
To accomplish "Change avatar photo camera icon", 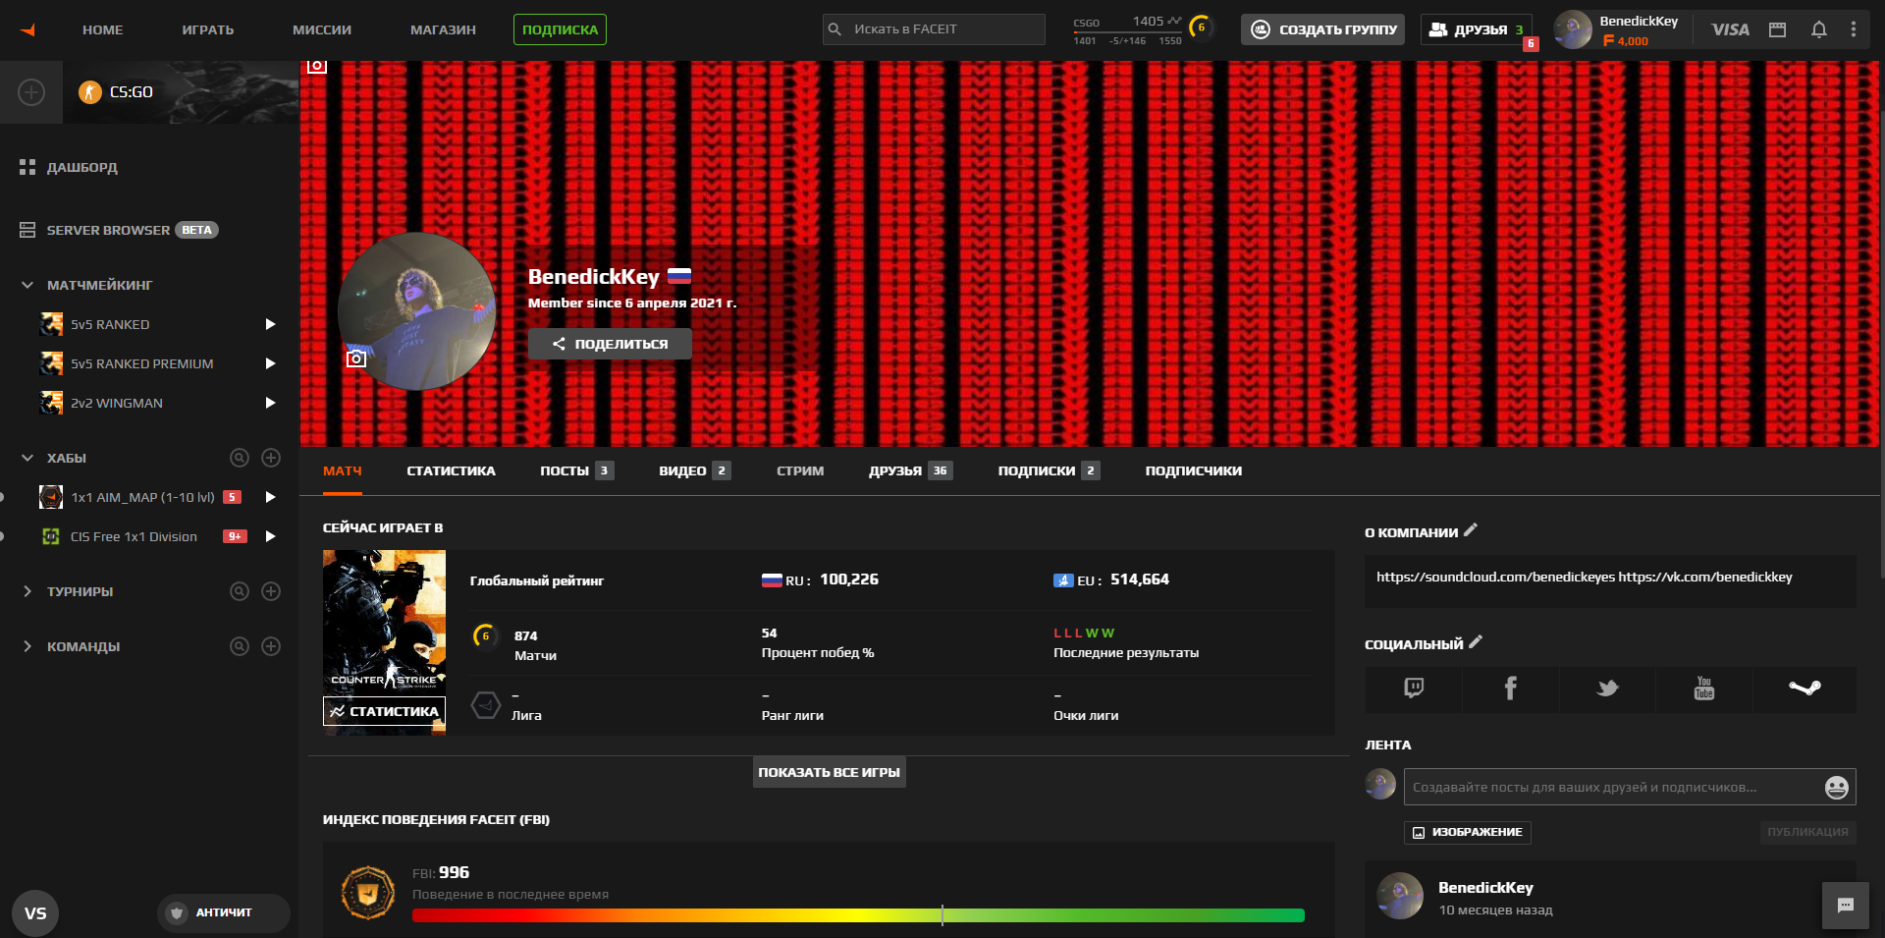I will (356, 359).
